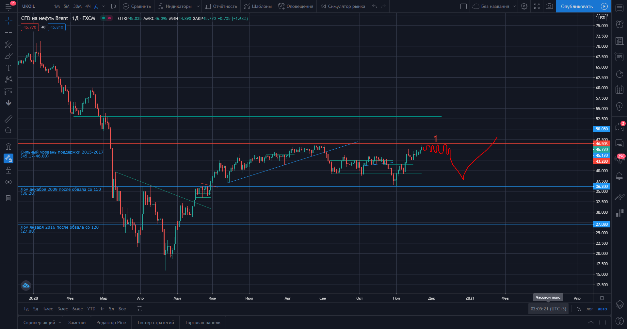Select the crosshair cursor tool
This screenshot has width=627, height=329.
[x=8, y=21]
